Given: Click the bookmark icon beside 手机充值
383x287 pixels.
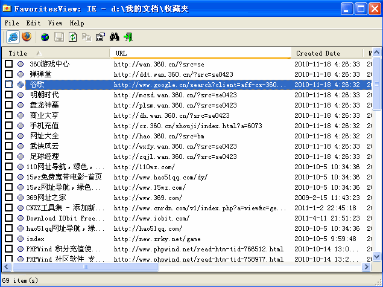Looking at the screenshot, I should (x=21, y=126).
